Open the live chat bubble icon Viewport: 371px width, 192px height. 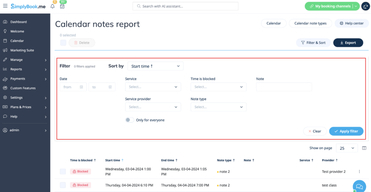point(359,186)
